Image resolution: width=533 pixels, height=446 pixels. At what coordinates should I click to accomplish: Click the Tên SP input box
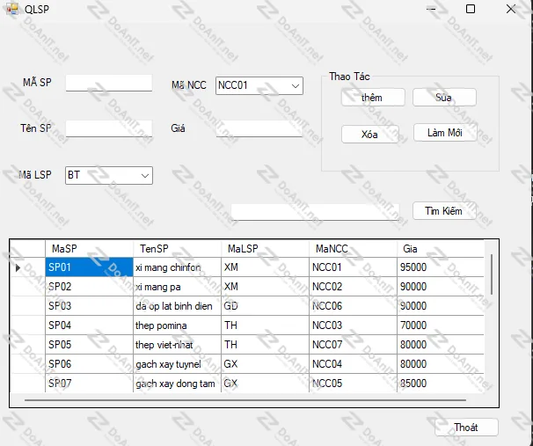click(x=109, y=129)
